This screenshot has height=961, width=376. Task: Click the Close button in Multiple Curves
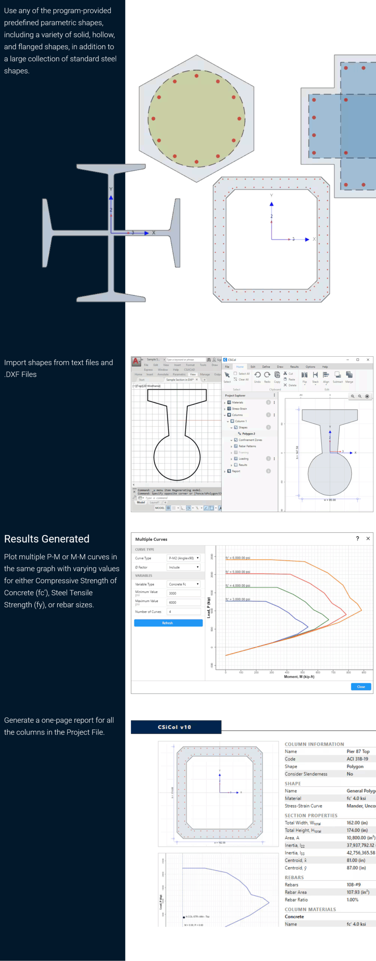tap(361, 687)
